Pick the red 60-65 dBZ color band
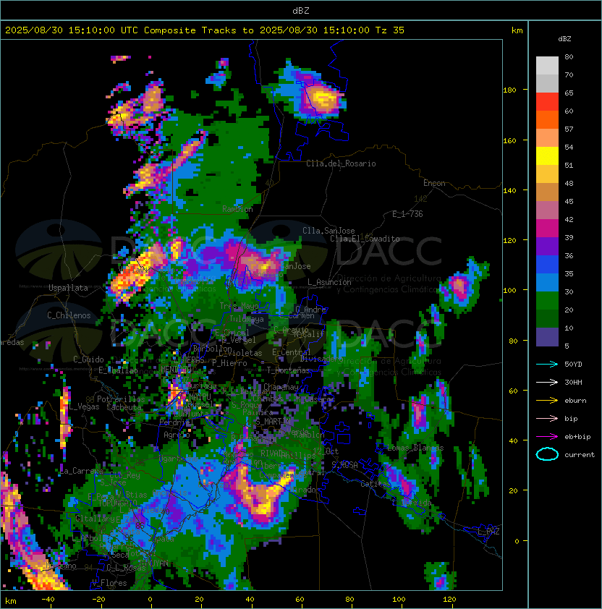The width and height of the screenshot is (602, 609). [x=547, y=102]
